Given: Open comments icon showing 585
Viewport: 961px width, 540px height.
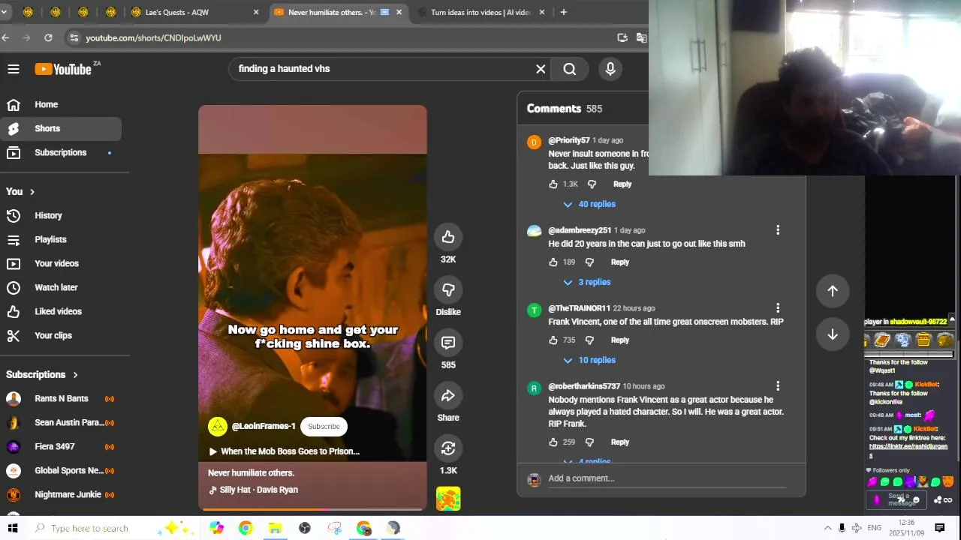Looking at the screenshot, I should [448, 343].
